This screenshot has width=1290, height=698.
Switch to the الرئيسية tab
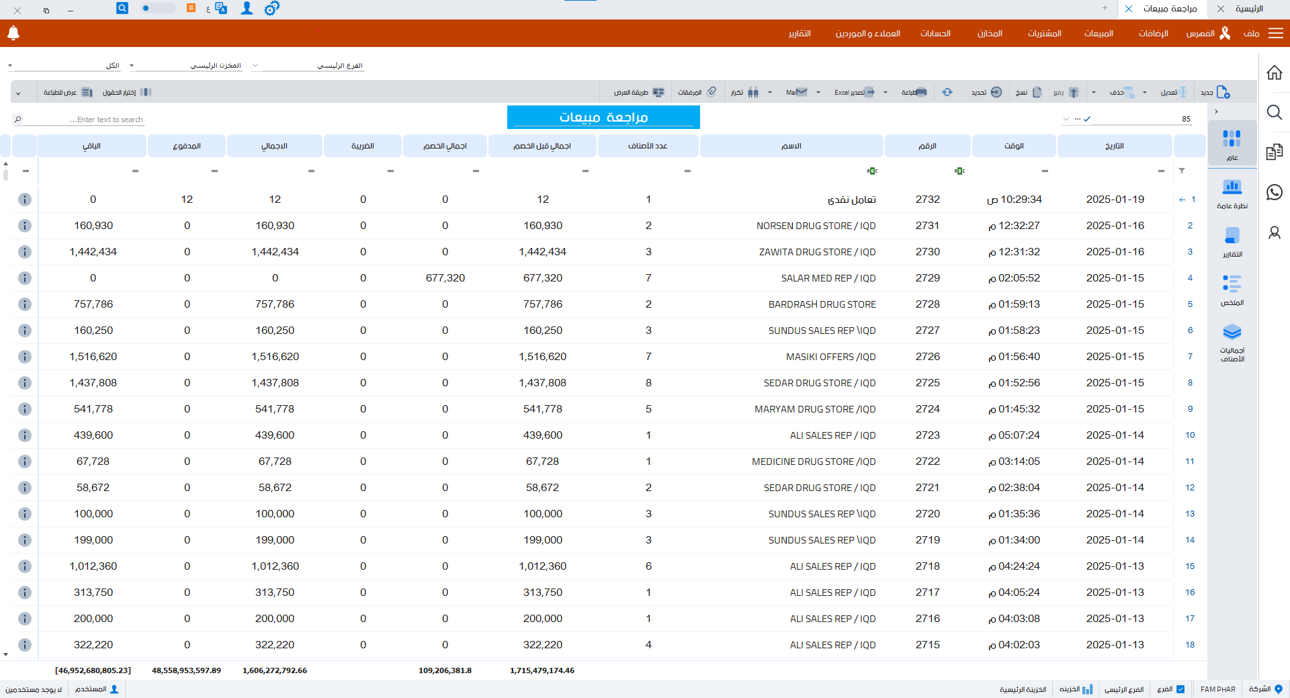pyautogui.click(x=1249, y=9)
